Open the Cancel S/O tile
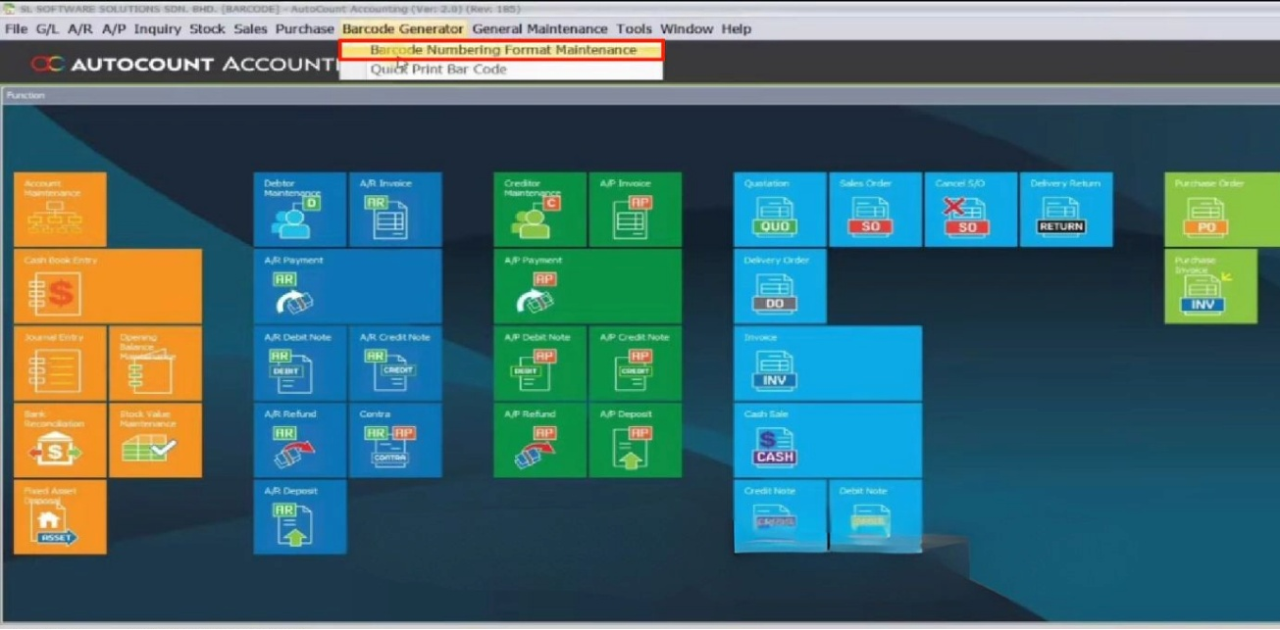 click(970, 210)
